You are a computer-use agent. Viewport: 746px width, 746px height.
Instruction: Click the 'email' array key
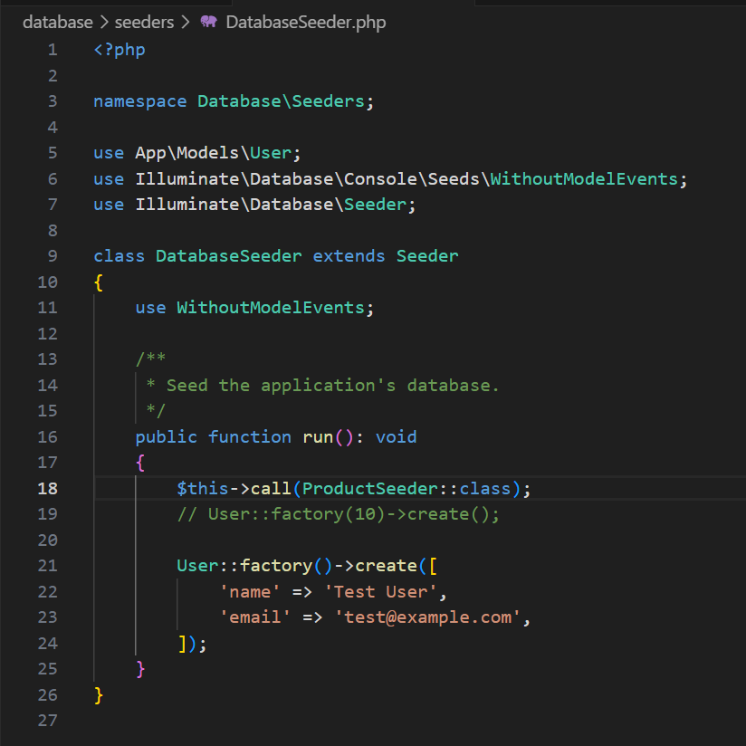[255, 617]
